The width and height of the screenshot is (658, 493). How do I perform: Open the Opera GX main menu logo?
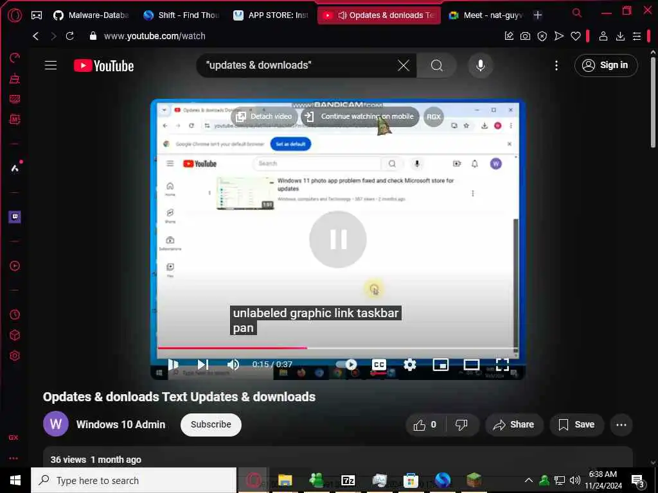(x=14, y=15)
